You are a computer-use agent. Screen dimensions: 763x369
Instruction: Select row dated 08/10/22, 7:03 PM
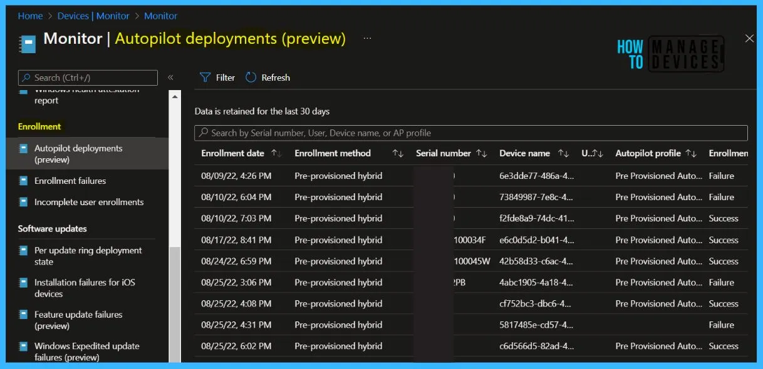471,218
